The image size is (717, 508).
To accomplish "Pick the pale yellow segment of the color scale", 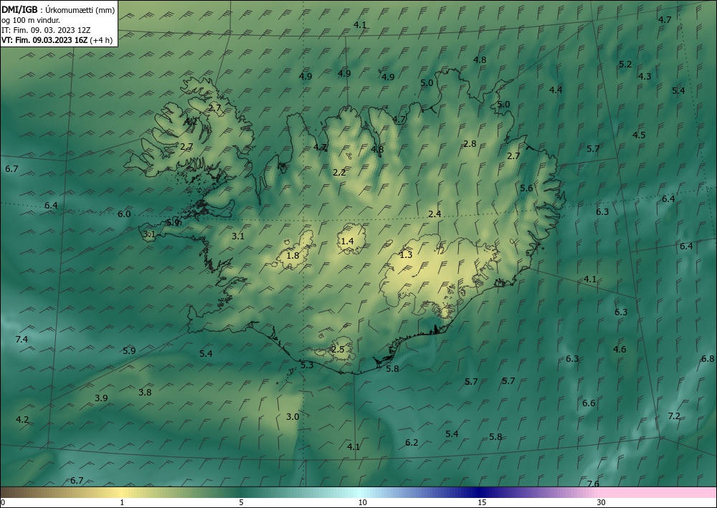I will pos(120,492).
